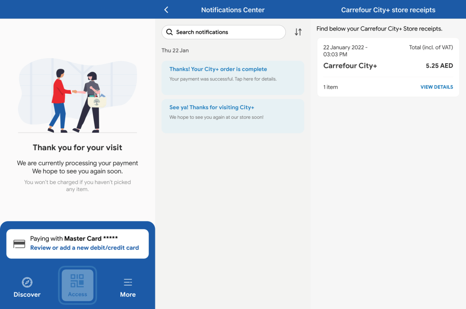Click the Thu 22 Jan date header
The width and height of the screenshot is (466, 309).
click(x=175, y=51)
